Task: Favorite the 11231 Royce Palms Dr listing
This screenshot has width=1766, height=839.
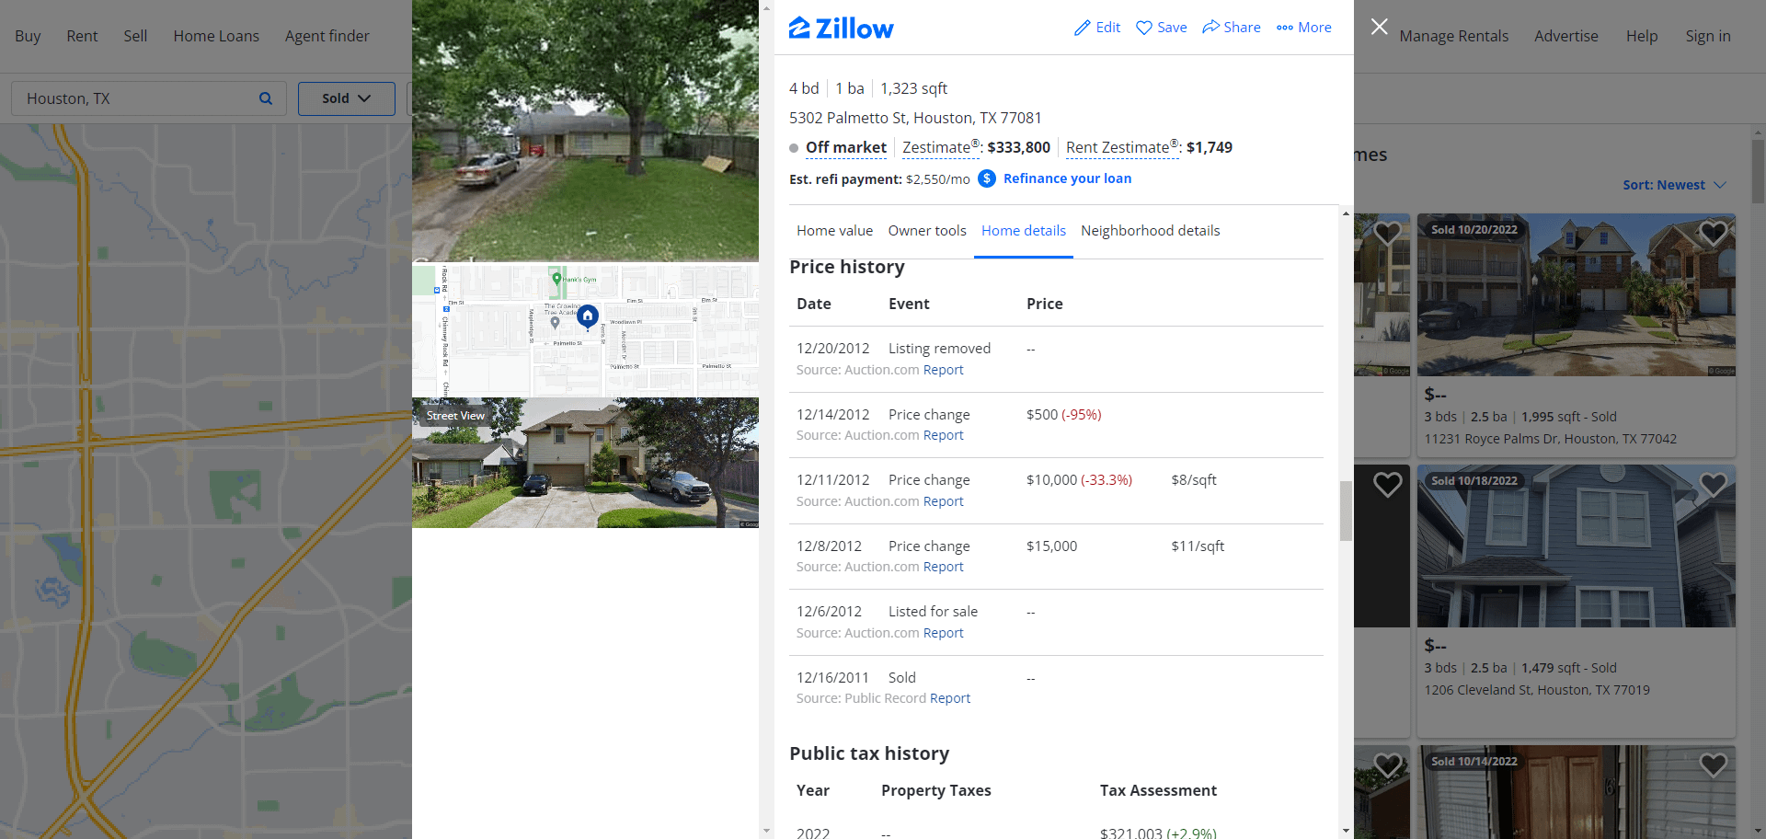Action: pos(1714,234)
